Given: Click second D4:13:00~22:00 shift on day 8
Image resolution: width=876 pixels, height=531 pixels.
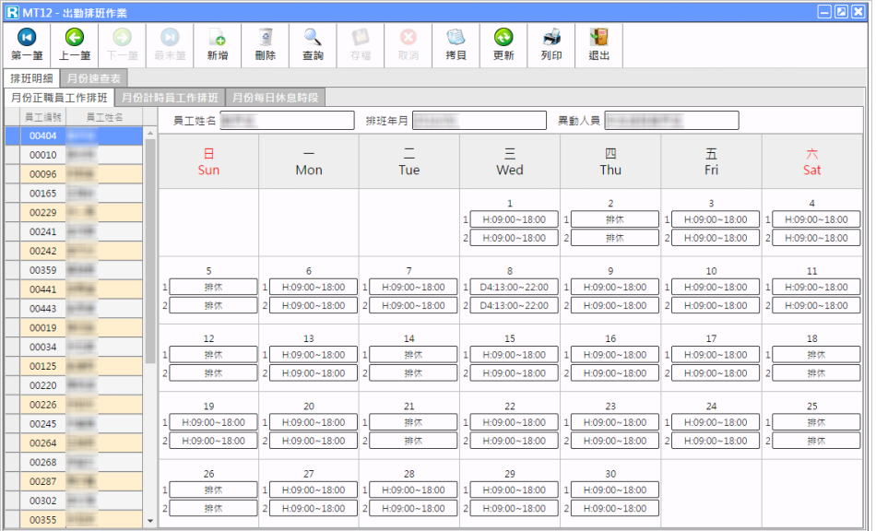Looking at the screenshot, I should point(514,305).
